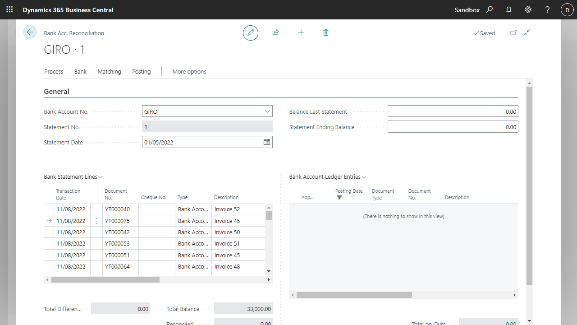Screen dimensions: 577x325
Task: Sort by the Transaction Date column header
Action: pos(68,194)
